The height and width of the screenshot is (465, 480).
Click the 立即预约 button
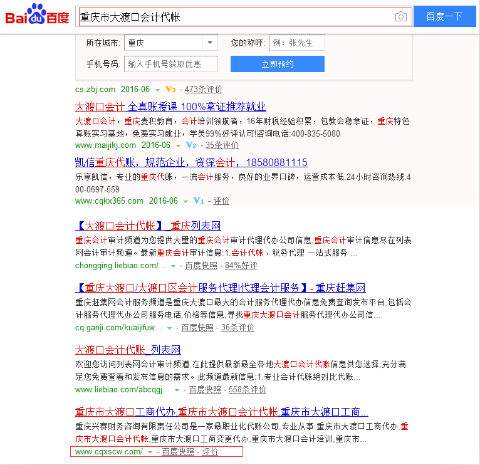pyautogui.click(x=277, y=64)
